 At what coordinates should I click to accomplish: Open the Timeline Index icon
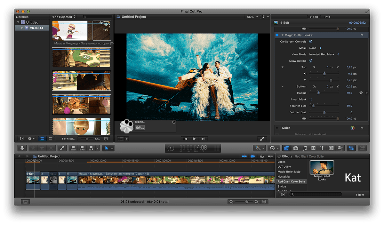pos(26,202)
